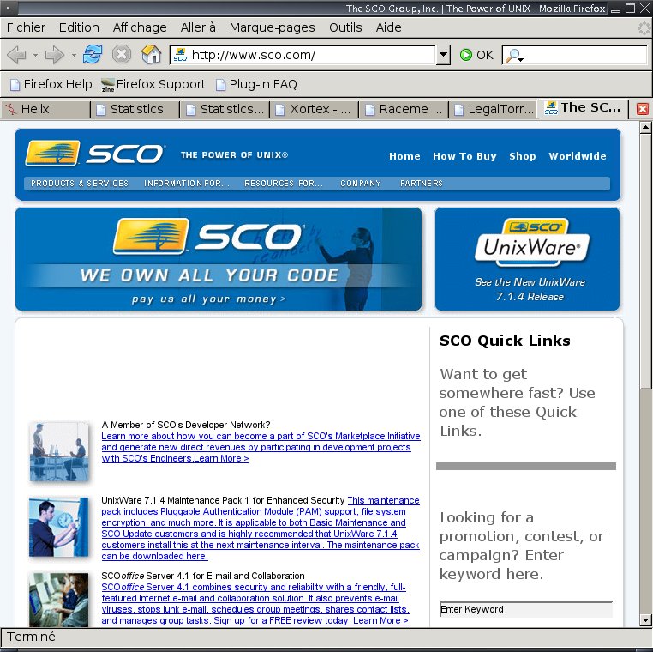Switch to the Xortex tab

(315, 109)
